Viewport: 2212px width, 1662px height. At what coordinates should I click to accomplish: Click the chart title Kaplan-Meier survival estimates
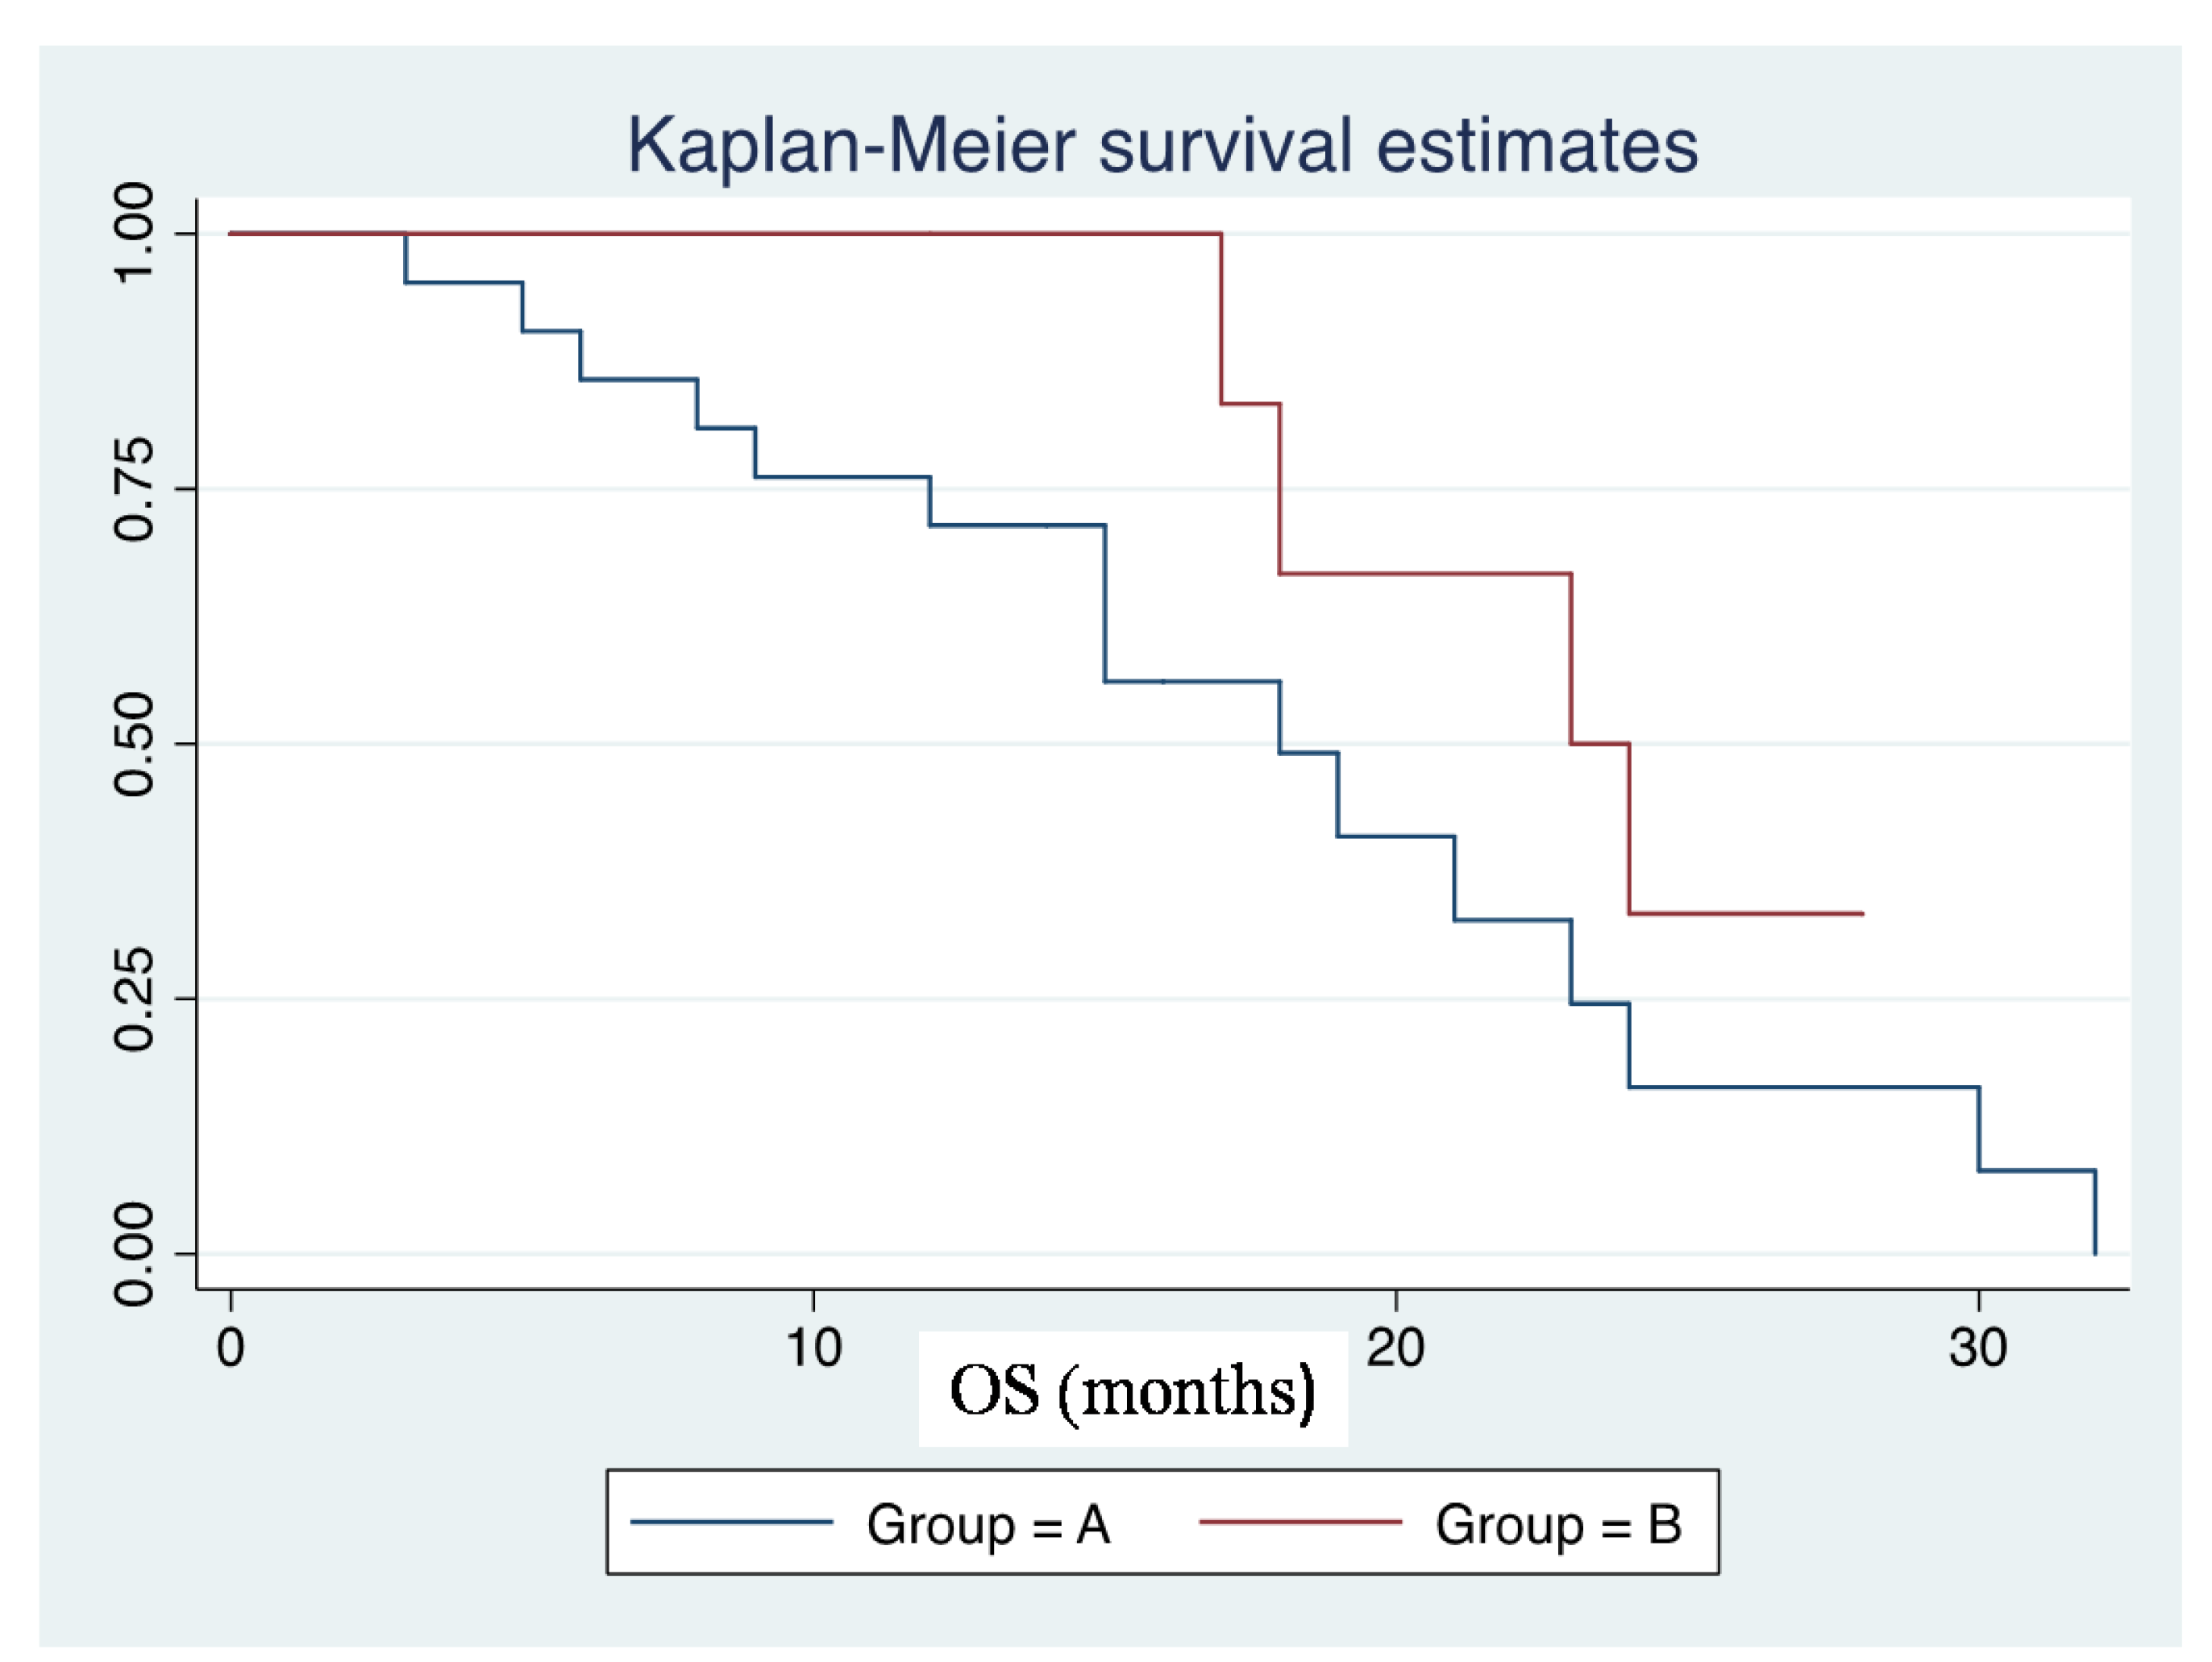(x=1161, y=146)
